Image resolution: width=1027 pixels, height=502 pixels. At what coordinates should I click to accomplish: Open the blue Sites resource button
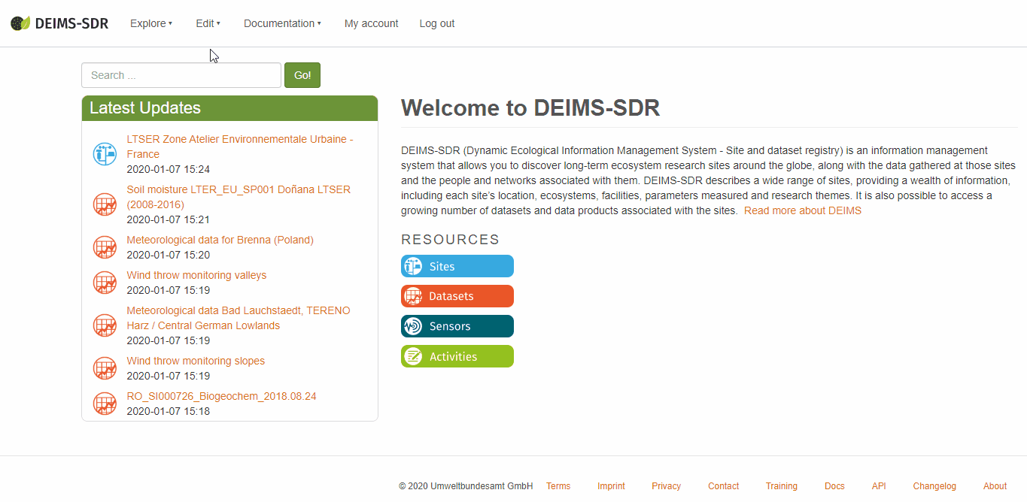pyautogui.click(x=457, y=266)
